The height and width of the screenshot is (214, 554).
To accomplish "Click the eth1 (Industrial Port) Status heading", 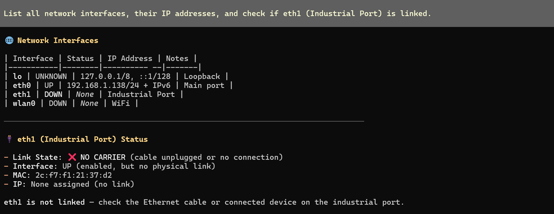I will (82, 139).
